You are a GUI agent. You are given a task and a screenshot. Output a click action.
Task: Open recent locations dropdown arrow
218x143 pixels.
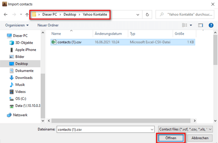pos(21,14)
